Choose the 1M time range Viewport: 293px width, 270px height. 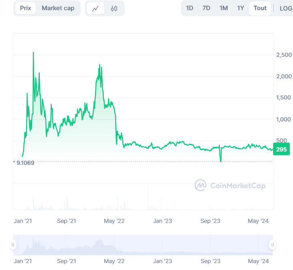pos(224,8)
